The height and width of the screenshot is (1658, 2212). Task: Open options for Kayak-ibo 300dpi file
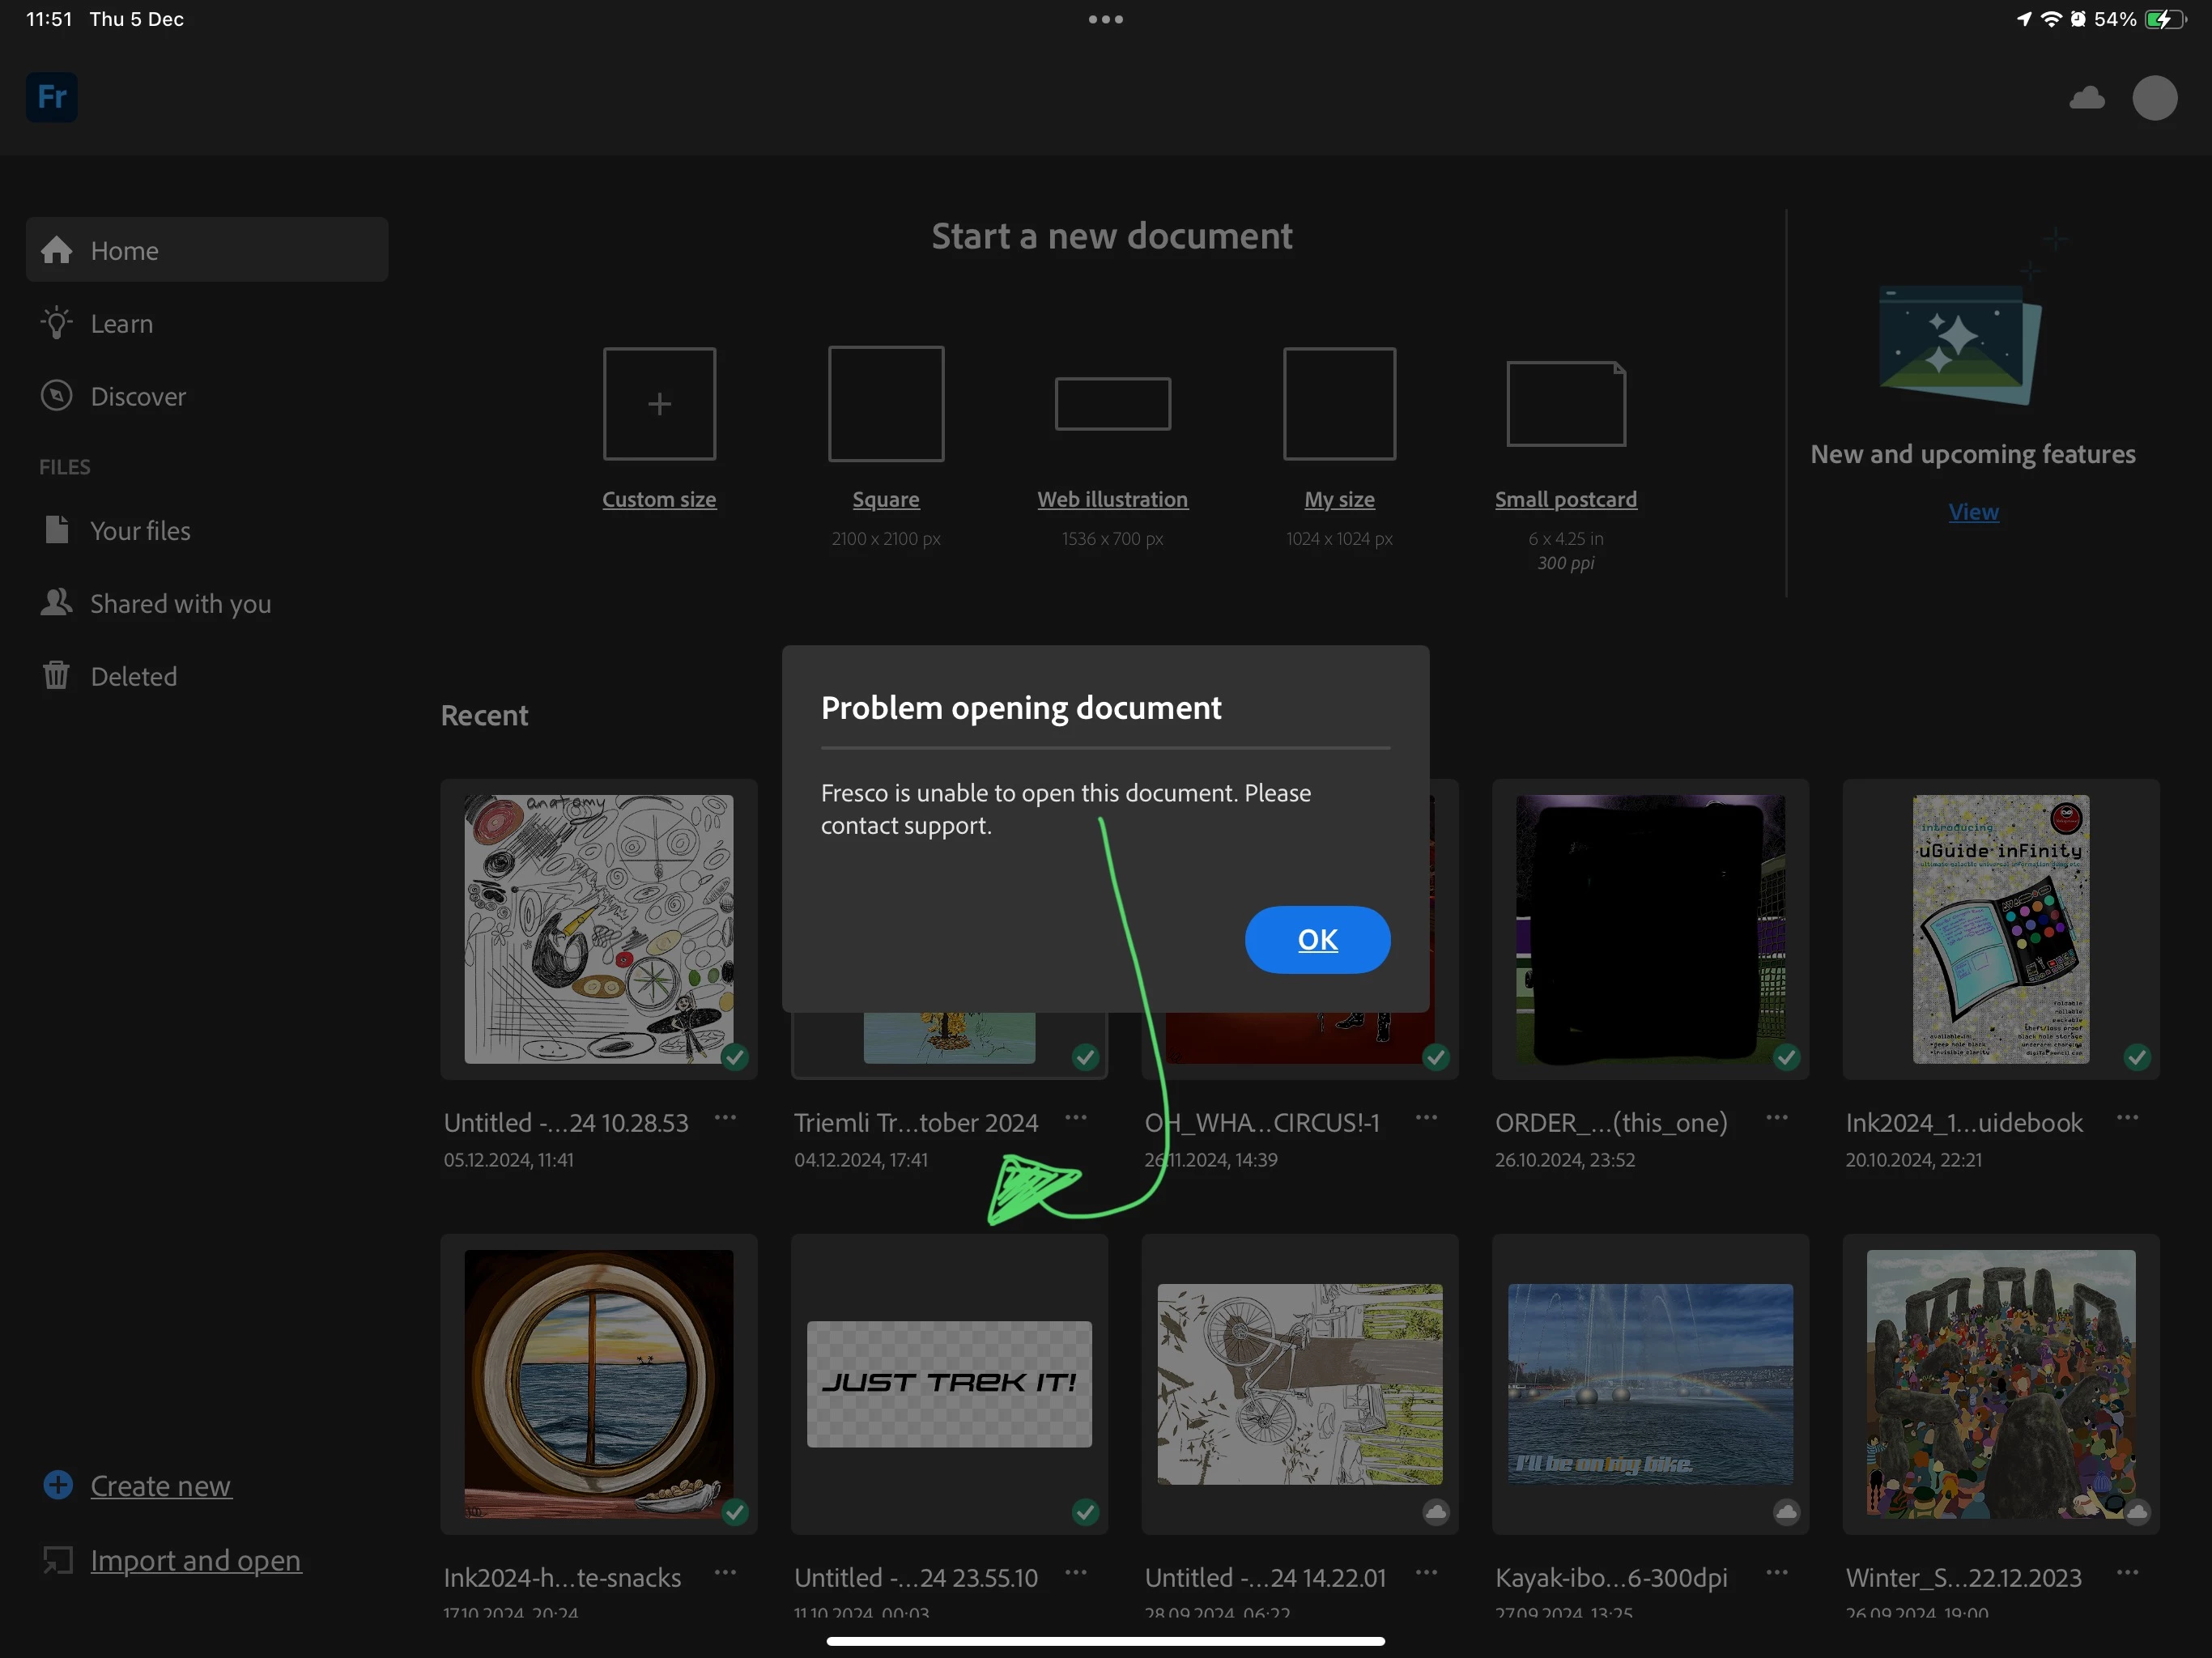(1776, 1573)
